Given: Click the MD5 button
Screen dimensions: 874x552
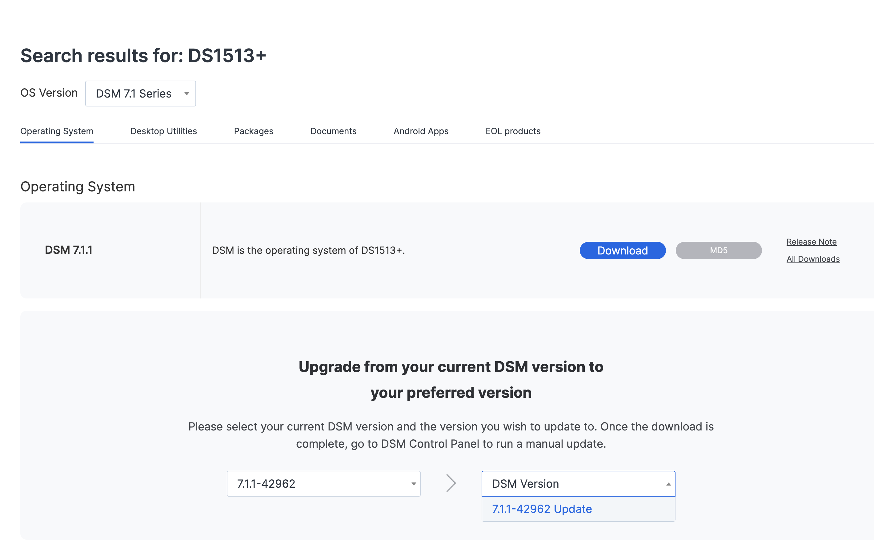Looking at the screenshot, I should 719,250.
